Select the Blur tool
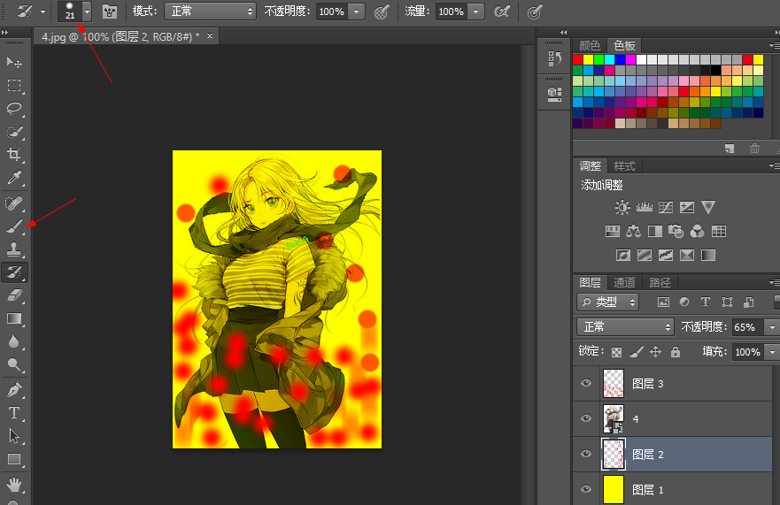780x505 pixels. pyautogui.click(x=14, y=342)
